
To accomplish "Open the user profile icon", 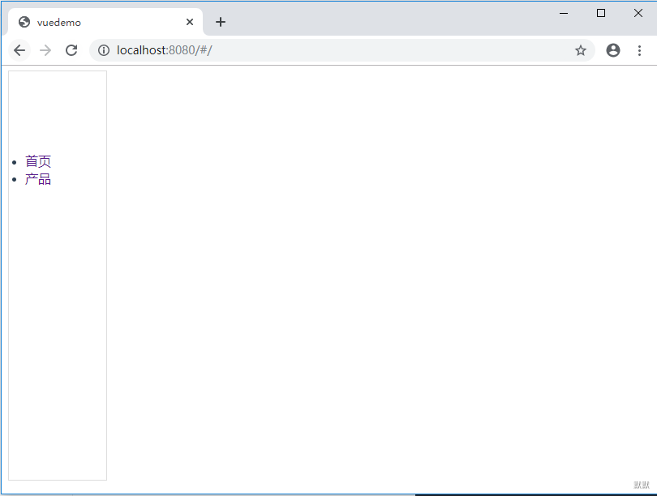I will click(613, 50).
